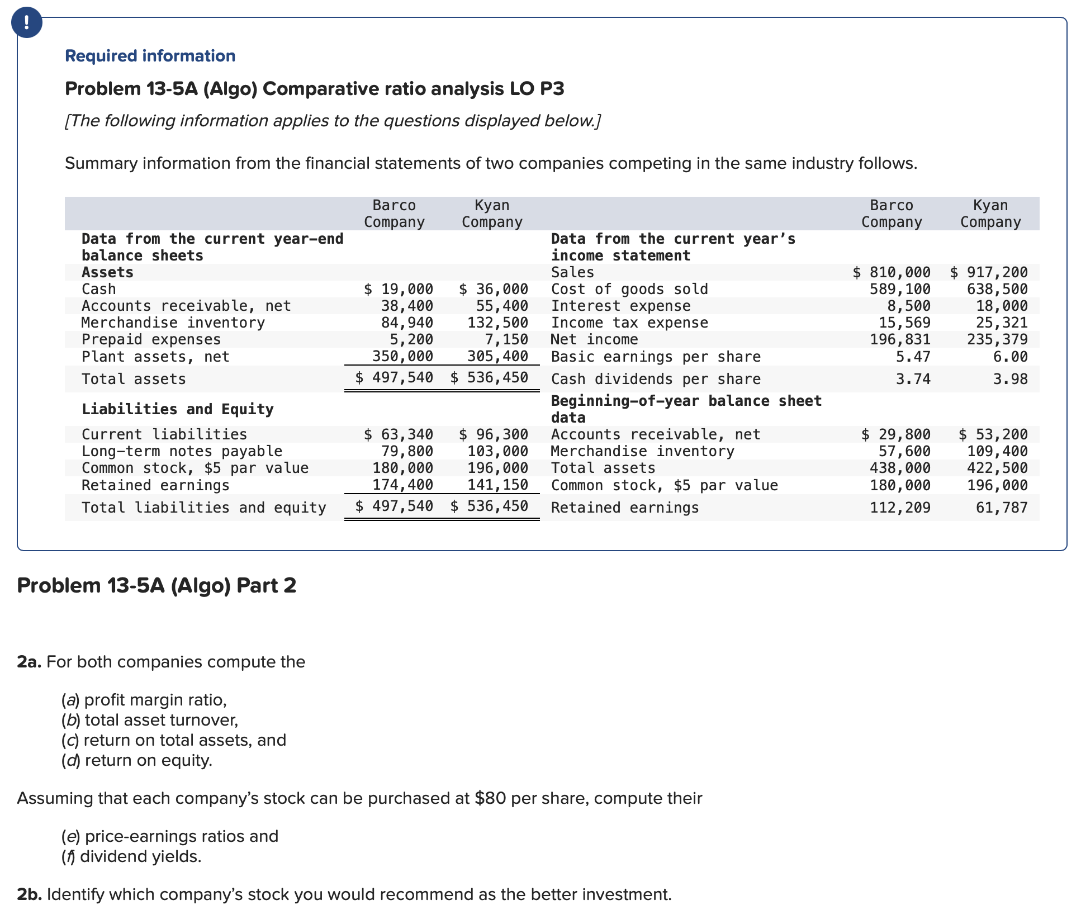Click the Long-term notes payable row label

coord(182,451)
